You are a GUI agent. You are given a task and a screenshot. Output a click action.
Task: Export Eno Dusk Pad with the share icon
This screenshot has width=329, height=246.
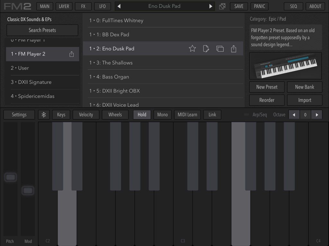(x=234, y=48)
